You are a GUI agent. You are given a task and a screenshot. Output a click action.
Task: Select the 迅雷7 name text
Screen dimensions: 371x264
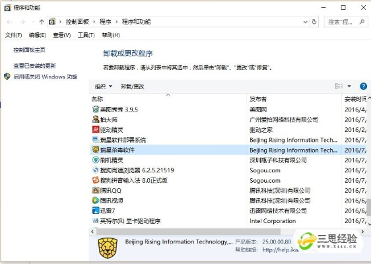(x=108, y=211)
